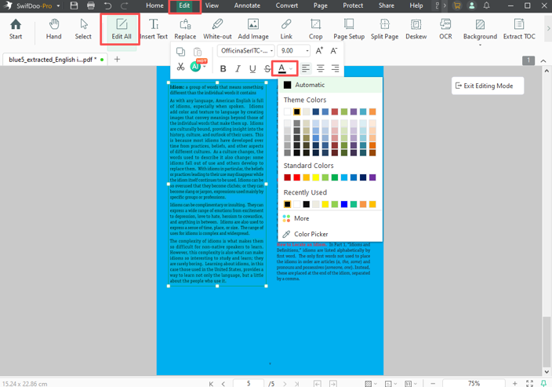552x387 pixels.
Task: Click the Add Image icon
Action: click(253, 29)
